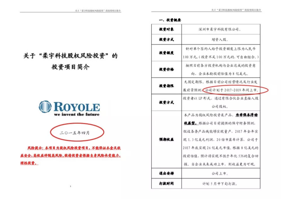Click the date '二〇一五年四月'
The image size is (281, 199).
click(75, 133)
